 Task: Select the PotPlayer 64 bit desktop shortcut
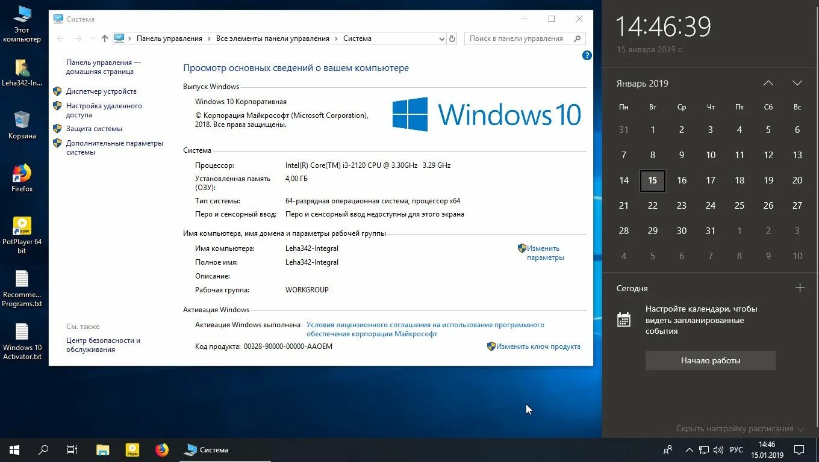tap(22, 235)
